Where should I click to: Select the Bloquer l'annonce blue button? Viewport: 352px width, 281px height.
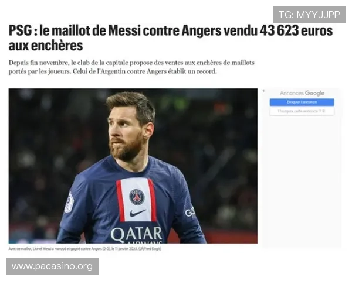[x=302, y=102]
